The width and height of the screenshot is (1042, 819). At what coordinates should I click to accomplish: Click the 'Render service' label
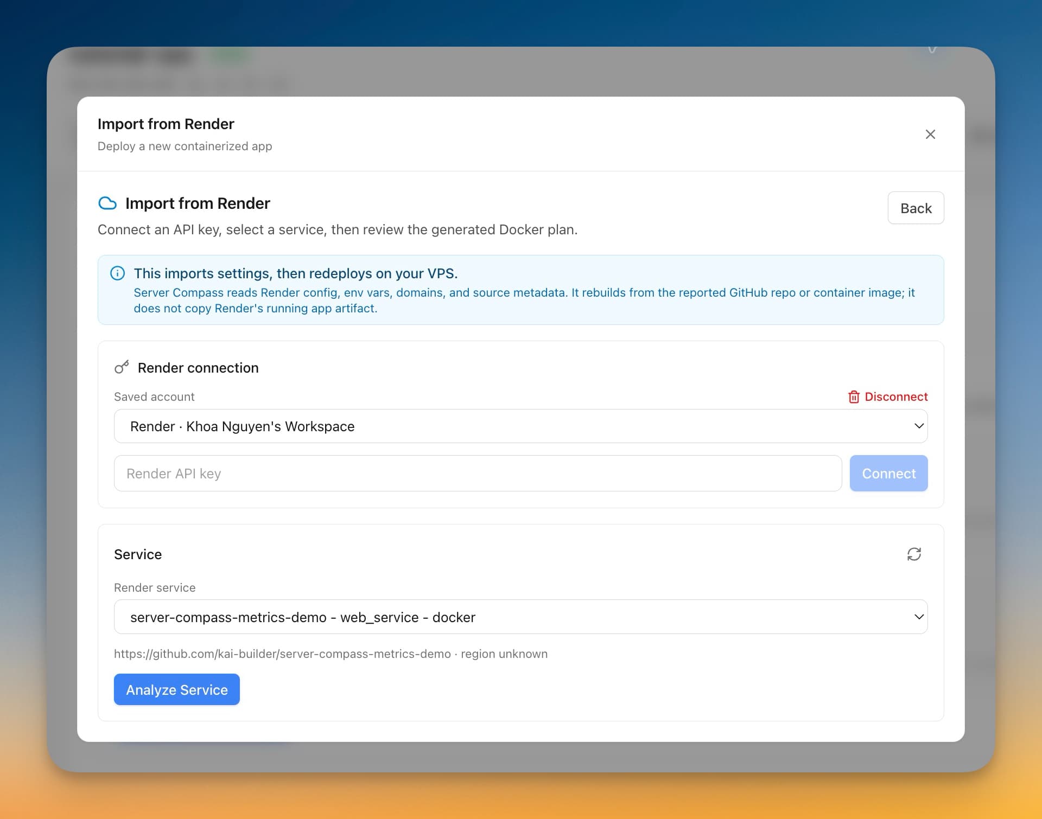click(x=155, y=587)
